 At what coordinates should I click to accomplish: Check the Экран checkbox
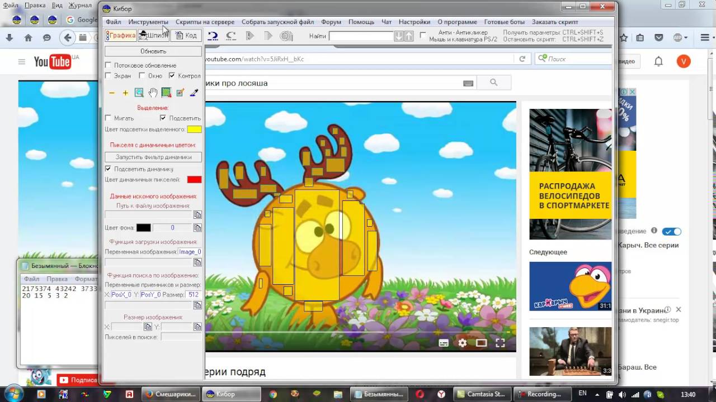[108, 76]
